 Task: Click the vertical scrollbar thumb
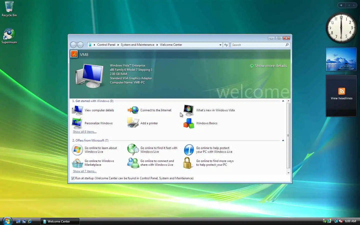[288, 135]
